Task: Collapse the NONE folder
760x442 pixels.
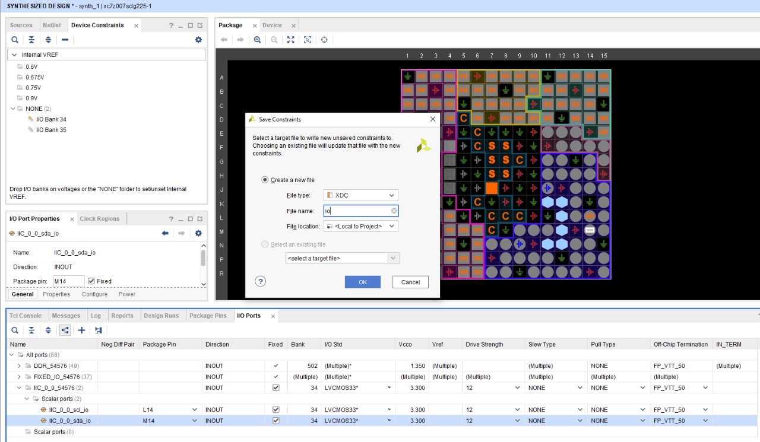Action: point(12,109)
